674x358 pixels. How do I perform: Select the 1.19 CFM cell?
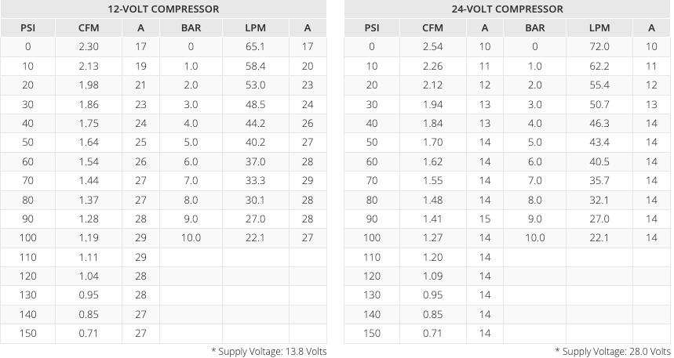pos(89,238)
